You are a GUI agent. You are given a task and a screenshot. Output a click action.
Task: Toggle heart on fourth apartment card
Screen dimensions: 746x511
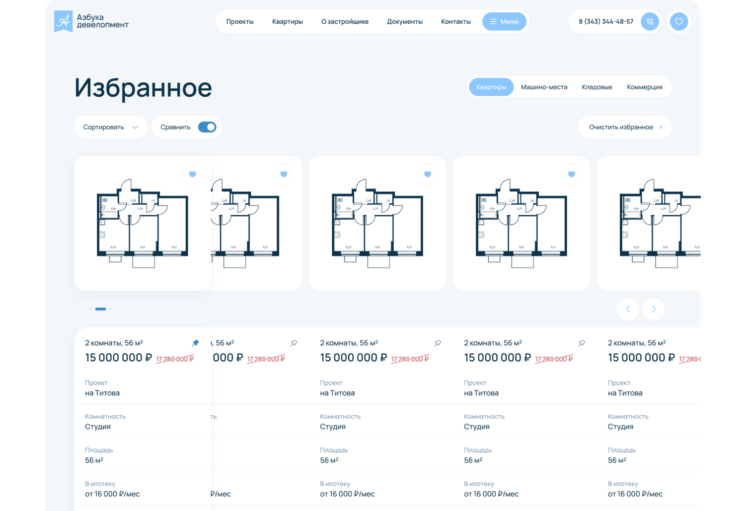[x=572, y=174]
